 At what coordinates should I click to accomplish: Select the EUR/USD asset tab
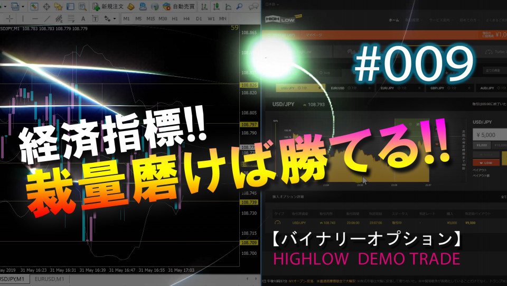tap(350, 88)
